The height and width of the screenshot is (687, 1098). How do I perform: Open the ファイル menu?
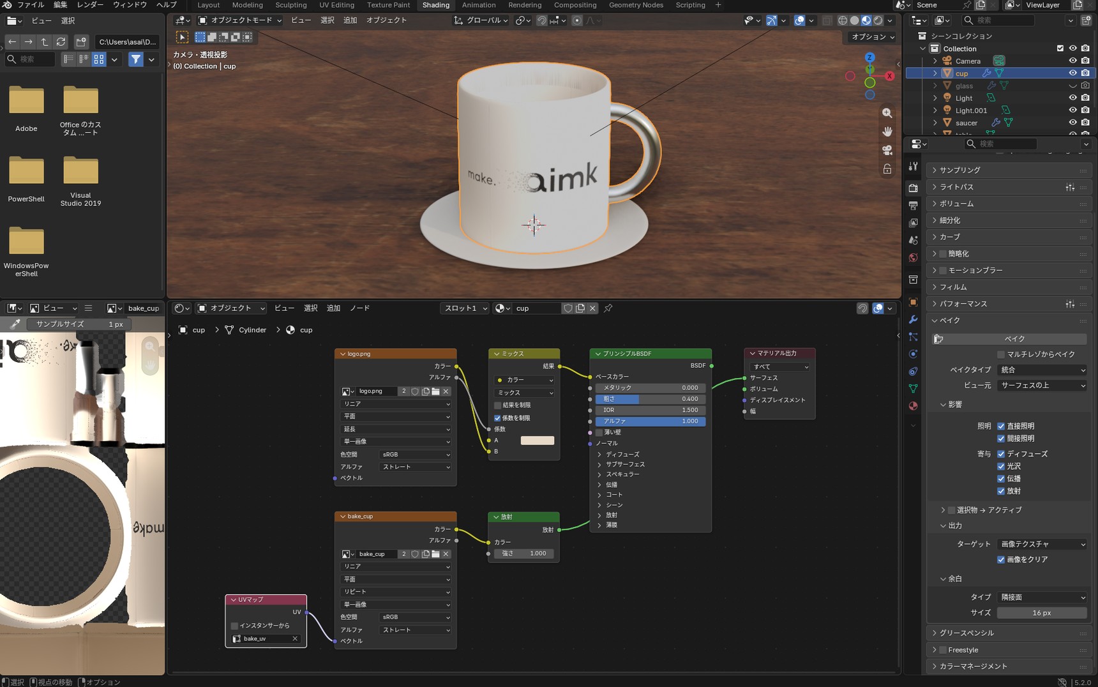pyautogui.click(x=30, y=5)
